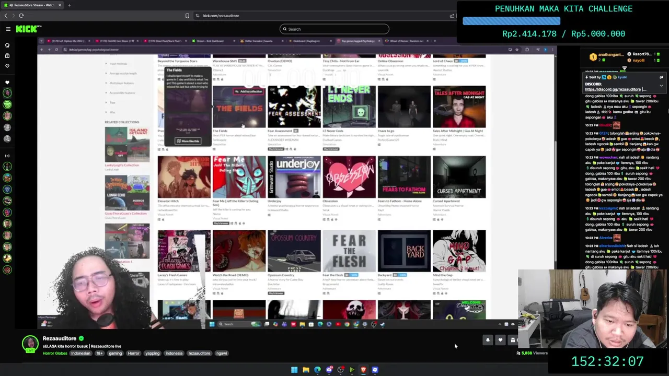Screen dimensions: 669x376
Task: Open the Kick hamburger menu
Action: (x=8, y=29)
